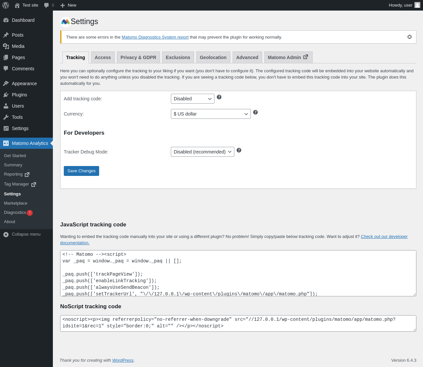Screen dimensions: 423x367
Task: Dismiss the diagnostics error notice
Action: pos(409,37)
